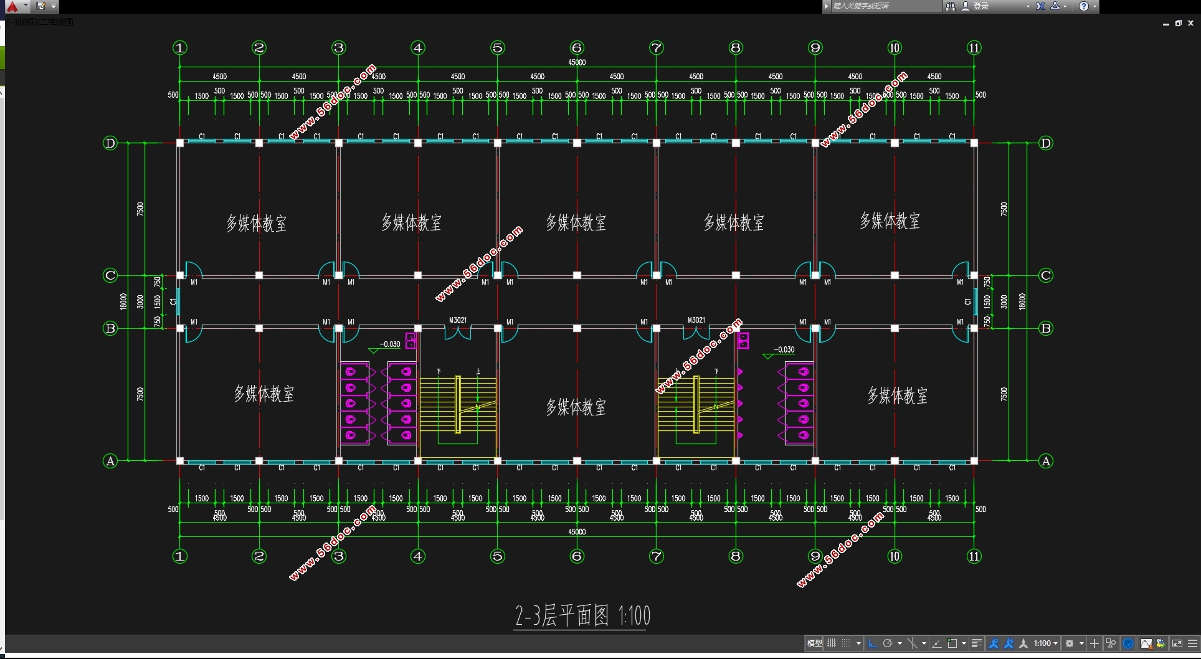1201x659 pixels.
Task: Open the dropdown next to the help icon
Action: point(1094,6)
